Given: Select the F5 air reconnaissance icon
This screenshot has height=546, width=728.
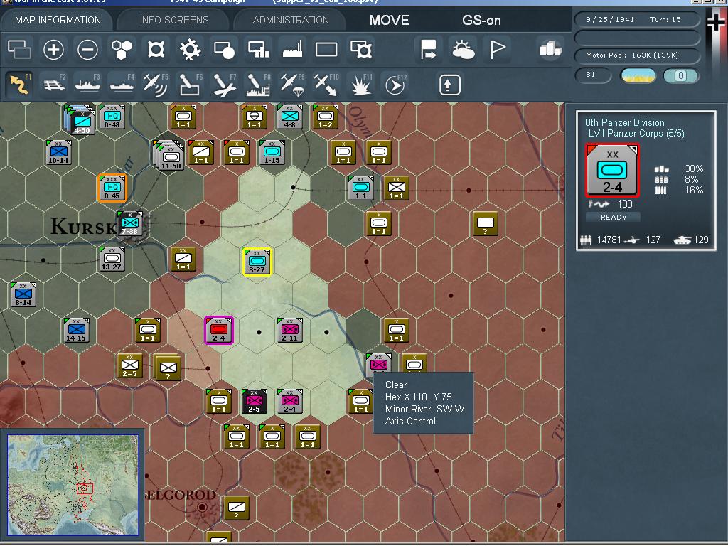Looking at the screenshot, I should [156, 85].
